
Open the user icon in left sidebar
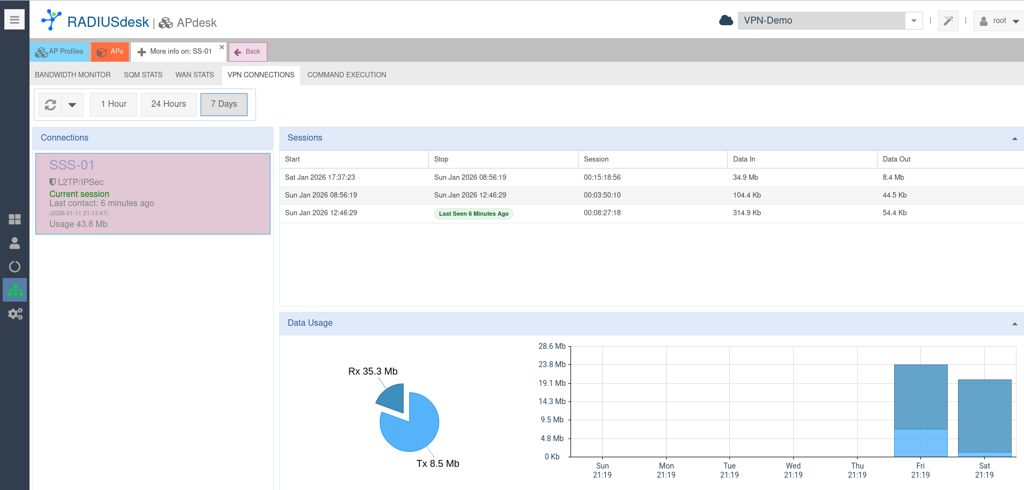point(14,243)
